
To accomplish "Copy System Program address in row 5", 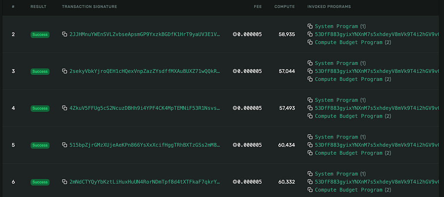I will tap(310, 137).
